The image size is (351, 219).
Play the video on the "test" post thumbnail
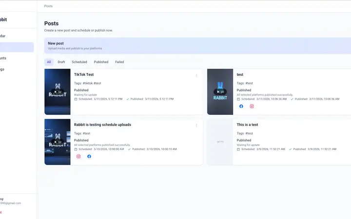pos(220,92)
